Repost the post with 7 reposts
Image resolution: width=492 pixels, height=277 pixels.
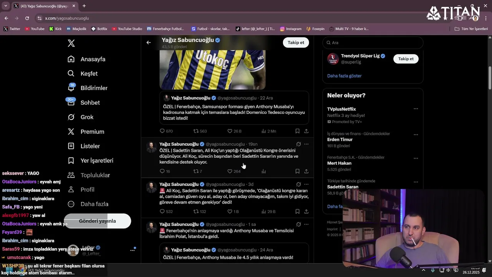pyautogui.click(x=198, y=171)
